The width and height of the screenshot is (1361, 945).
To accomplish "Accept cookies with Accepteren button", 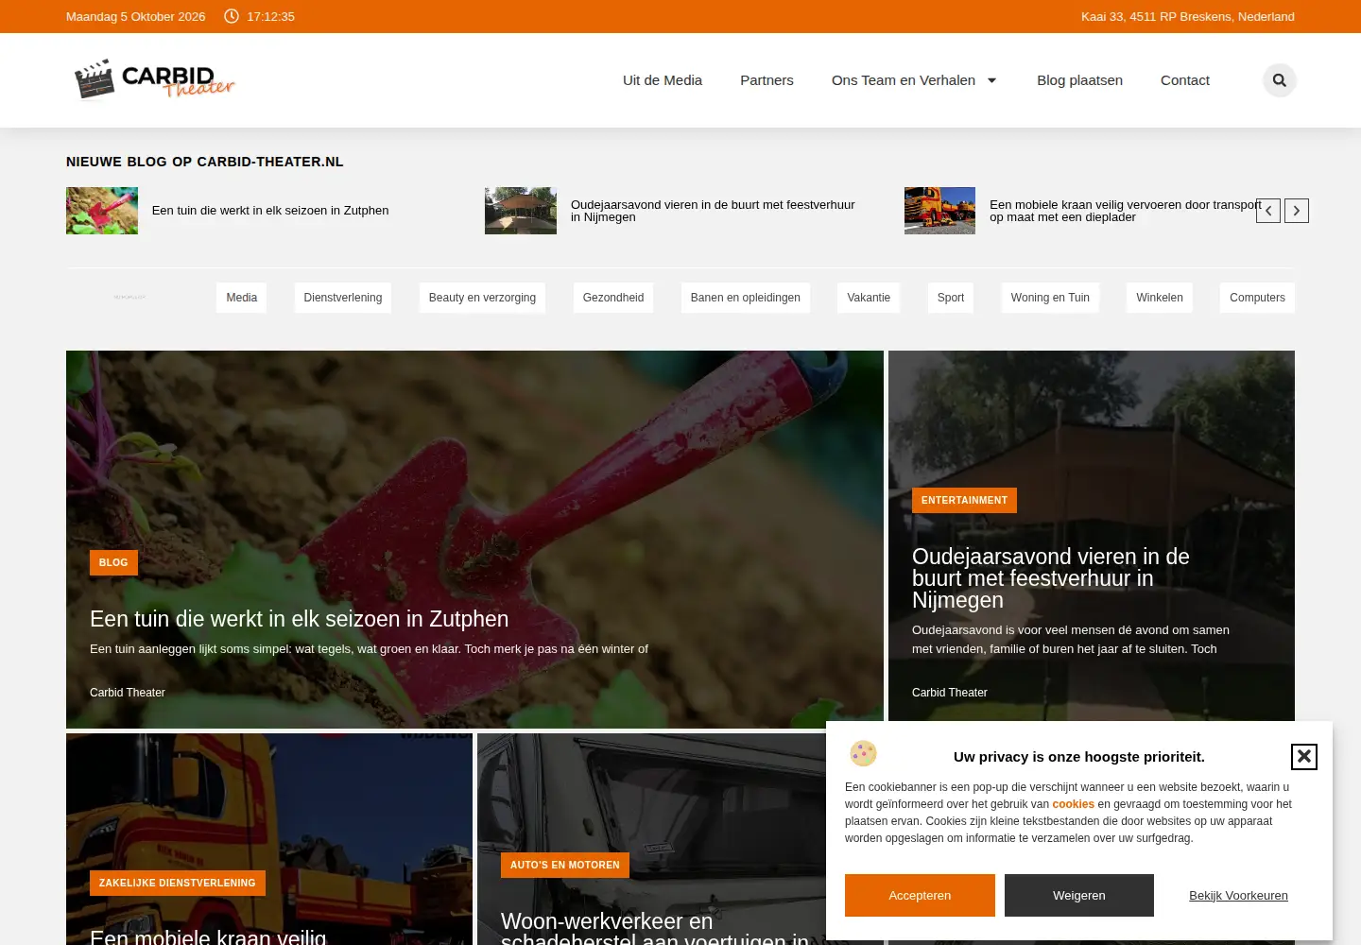I will pyautogui.click(x=920, y=895).
